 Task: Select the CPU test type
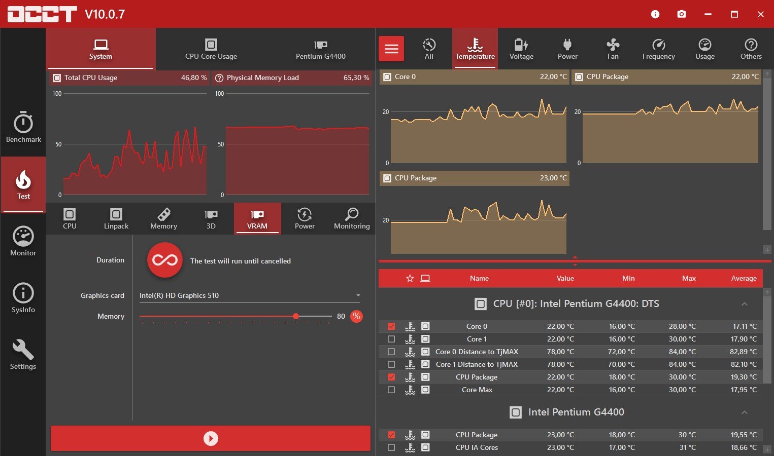pos(70,218)
